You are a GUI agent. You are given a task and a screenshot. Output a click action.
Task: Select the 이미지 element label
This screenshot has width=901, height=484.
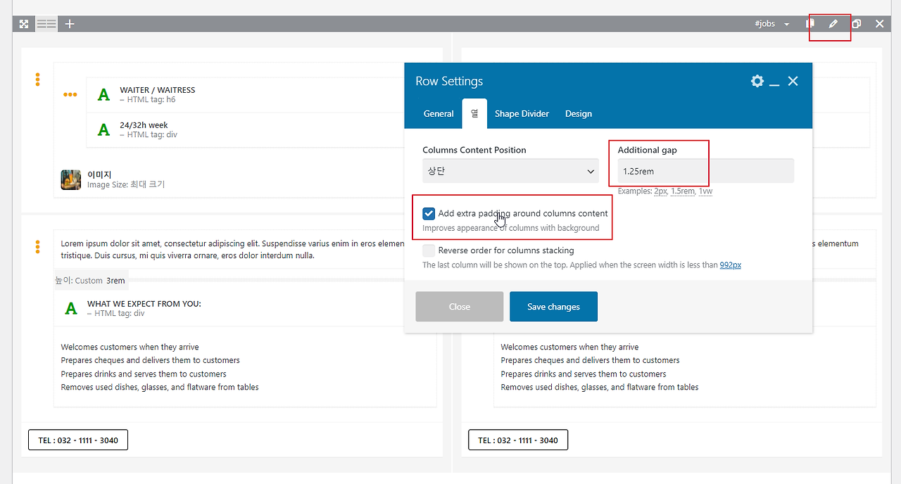click(x=99, y=174)
